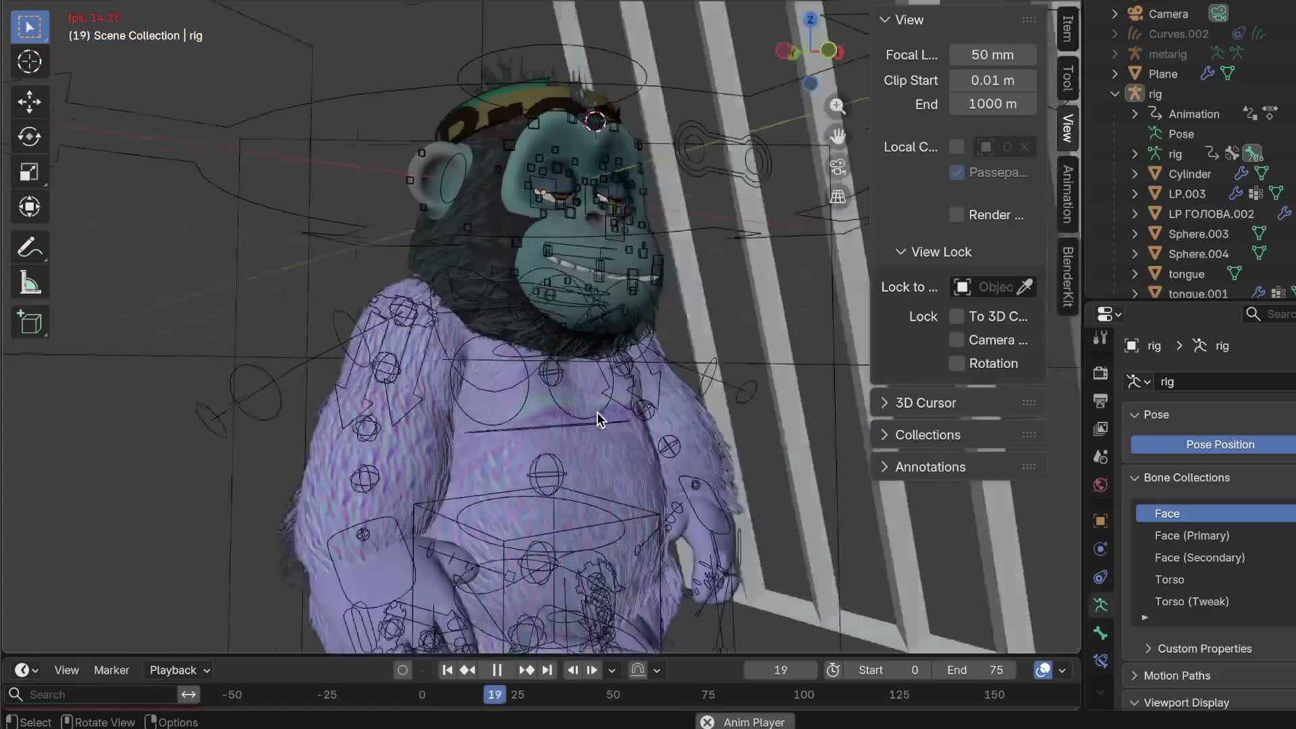Open the BlenderKit sidebar tab
Image resolution: width=1296 pixels, height=729 pixels.
point(1067,277)
